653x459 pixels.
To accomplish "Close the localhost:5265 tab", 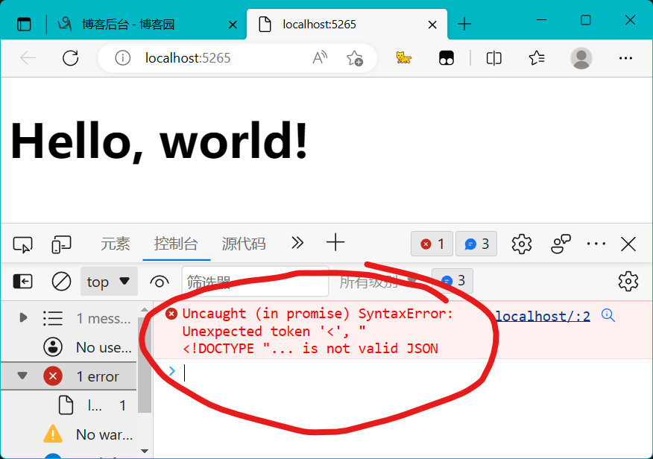I will pyautogui.click(x=432, y=25).
